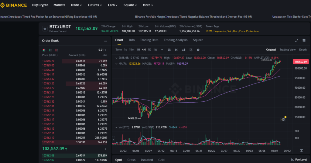
Task: Open Order Book more options (three dots)
Action: 105,41
